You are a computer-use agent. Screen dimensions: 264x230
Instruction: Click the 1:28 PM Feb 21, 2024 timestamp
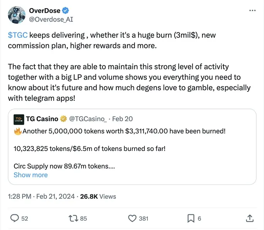pyautogui.click(x=41, y=196)
